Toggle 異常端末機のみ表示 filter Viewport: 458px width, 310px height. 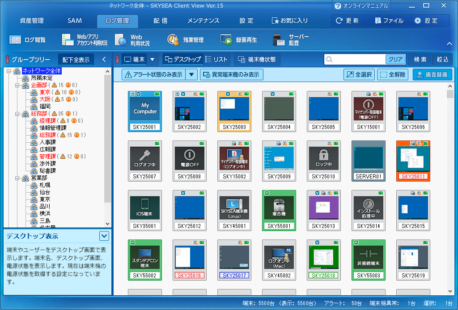[231, 74]
